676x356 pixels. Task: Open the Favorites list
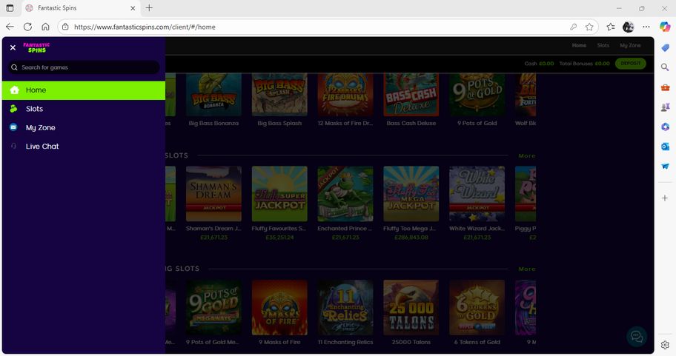coord(611,27)
